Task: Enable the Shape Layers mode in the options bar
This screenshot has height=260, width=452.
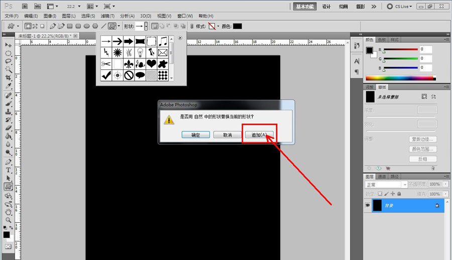Action: [28, 26]
